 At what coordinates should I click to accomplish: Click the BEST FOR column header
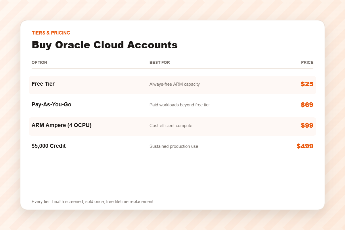click(160, 62)
